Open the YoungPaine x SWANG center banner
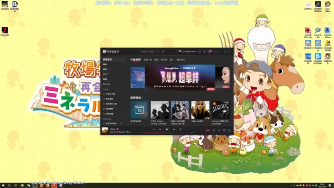Image resolution: width=334 pixels, height=188 pixels. click(x=180, y=78)
